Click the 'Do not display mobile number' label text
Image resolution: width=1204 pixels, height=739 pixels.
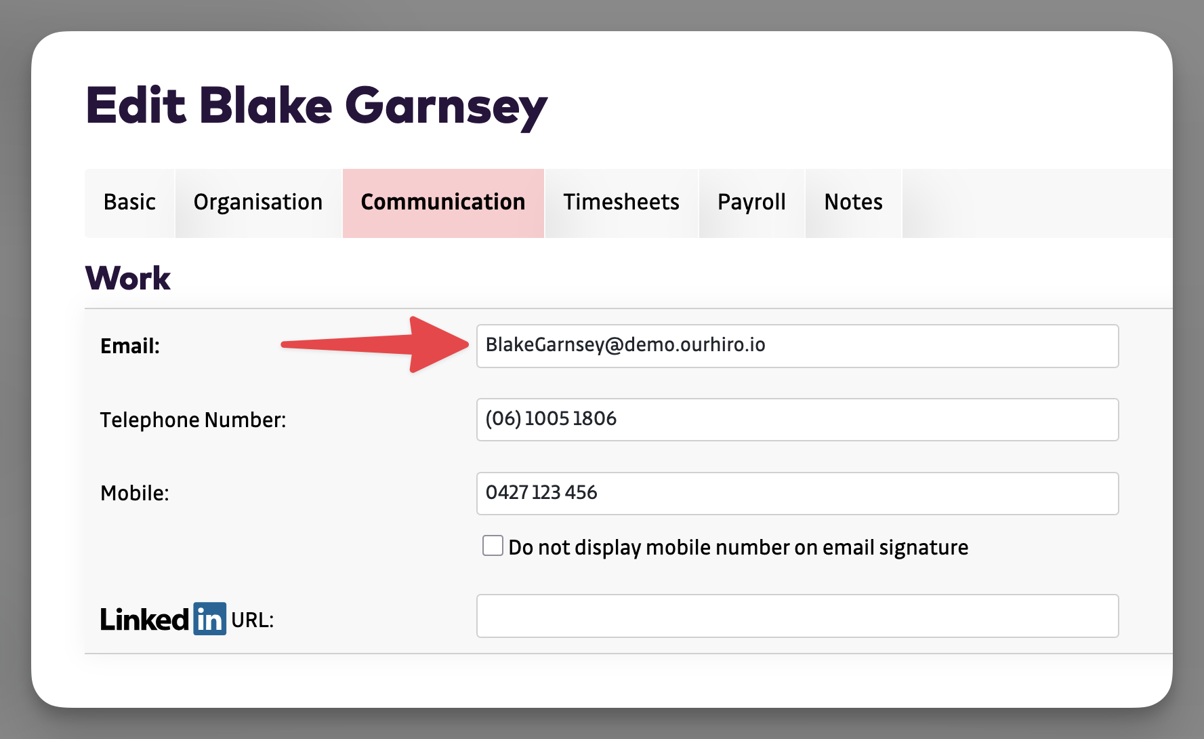(738, 548)
